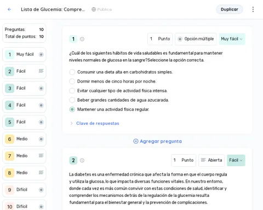Jump to question 9 'Difícil' in sidebar

(24, 190)
